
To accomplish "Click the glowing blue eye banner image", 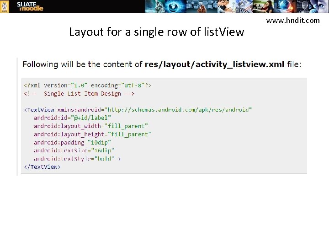I will [x=176, y=6].
